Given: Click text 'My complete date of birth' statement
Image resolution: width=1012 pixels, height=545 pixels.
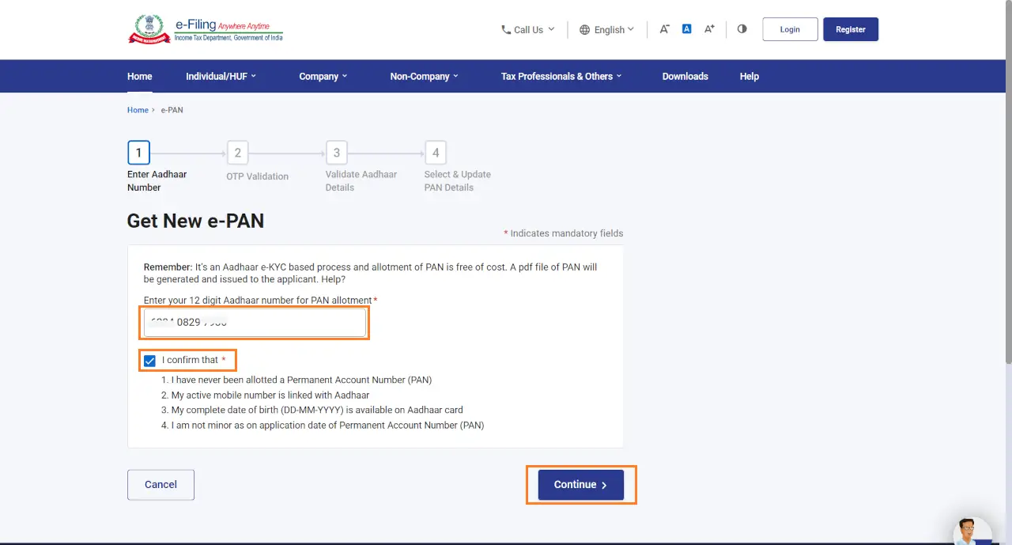Looking at the screenshot, I should coord(317,410).
